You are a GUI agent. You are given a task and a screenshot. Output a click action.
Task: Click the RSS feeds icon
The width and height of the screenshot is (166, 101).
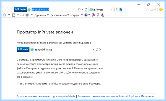click(14, 15)
